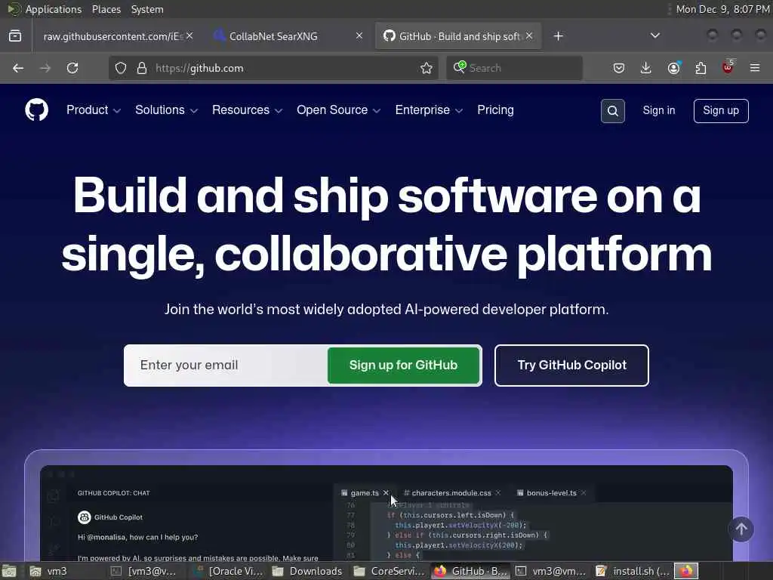The image size is (773, 580).
Task: Expand the Resources dropdown menu
Action: 247,110
